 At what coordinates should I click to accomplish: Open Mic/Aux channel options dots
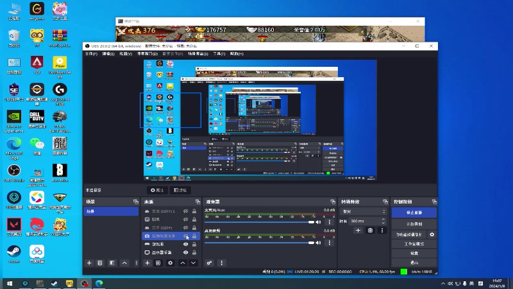tap(330, 222)
